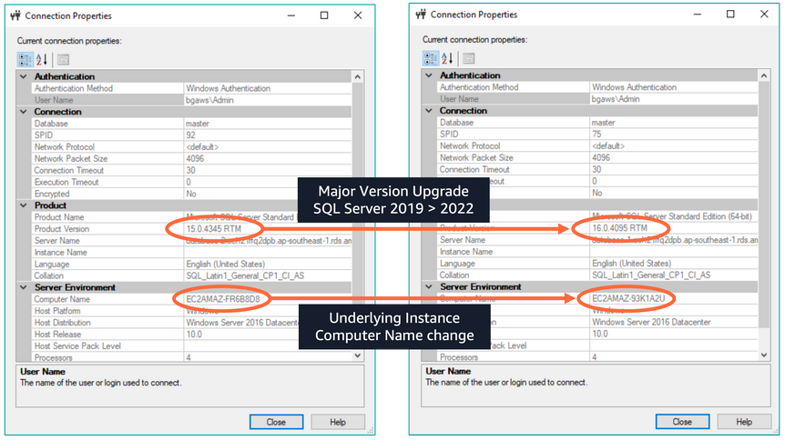Select version 15.0.4345 RTM value
Image resolution: width=785 pixels, height=440 pixels.
point(214,229)
